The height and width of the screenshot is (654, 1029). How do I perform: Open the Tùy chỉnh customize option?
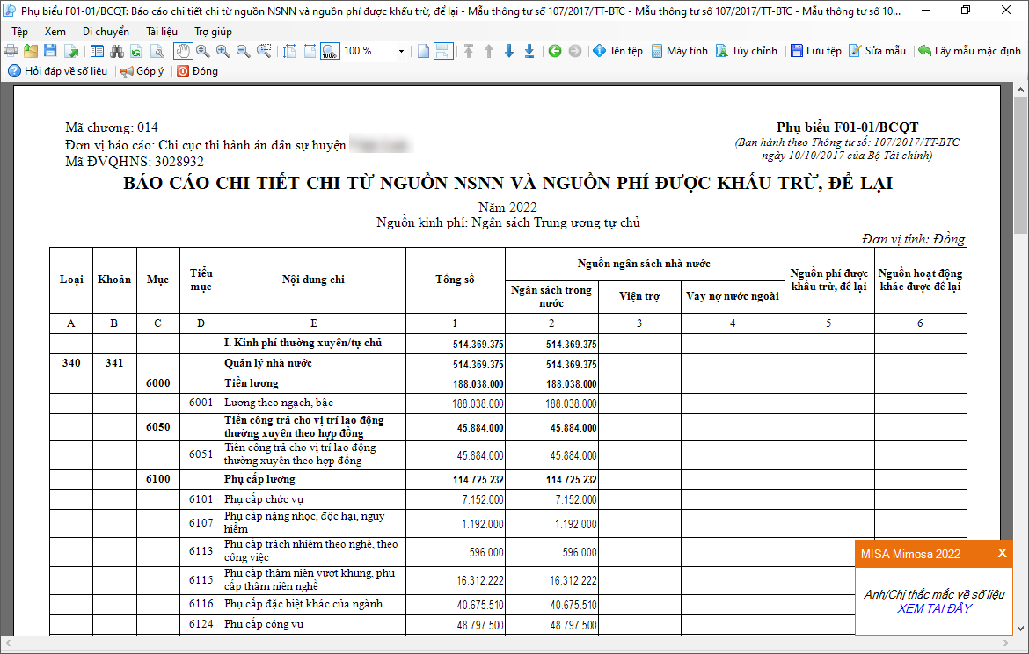[x=746, y=51]
